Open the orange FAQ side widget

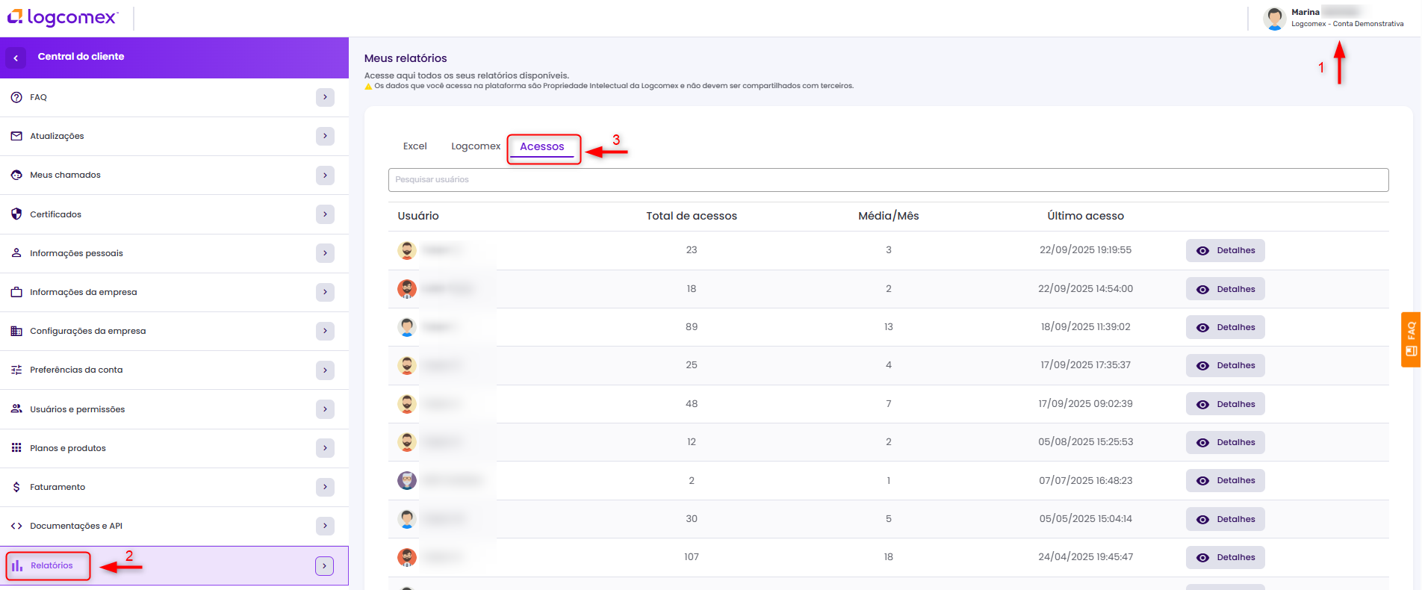tap(1410, 340)
